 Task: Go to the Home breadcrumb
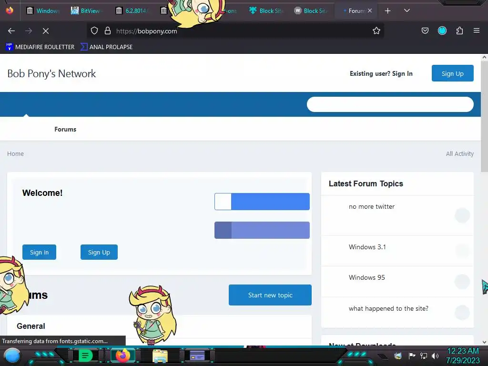tap(15, 154)
